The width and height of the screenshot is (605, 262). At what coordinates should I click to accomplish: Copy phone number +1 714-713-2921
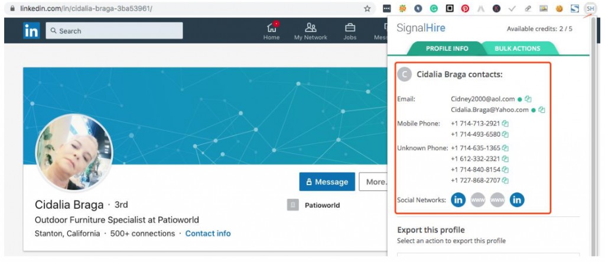click(x=505, y=124)
